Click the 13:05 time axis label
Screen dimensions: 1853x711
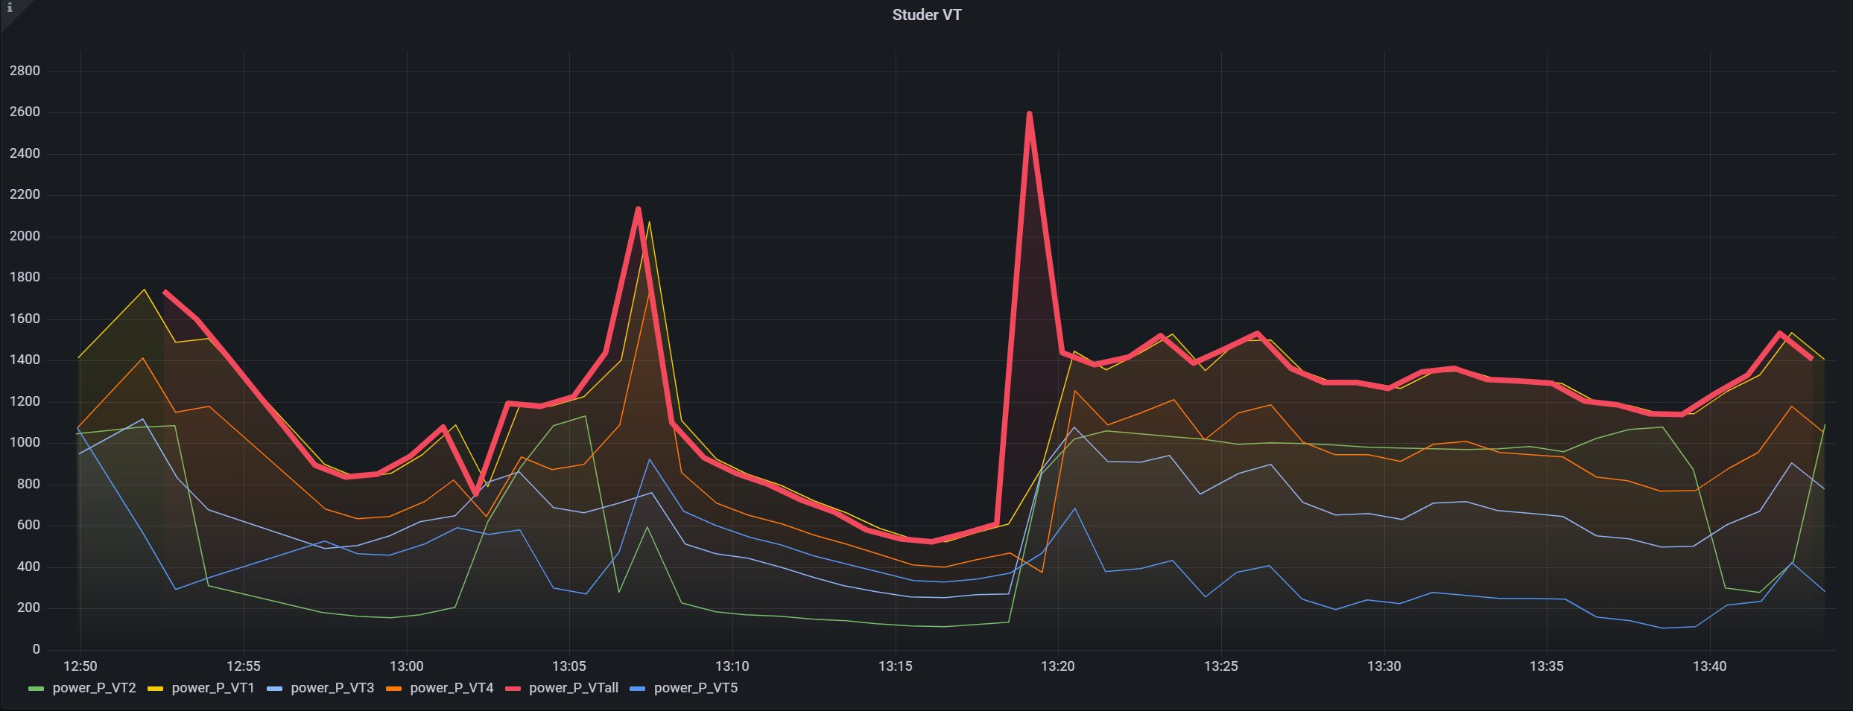click(x=569, y=666)
